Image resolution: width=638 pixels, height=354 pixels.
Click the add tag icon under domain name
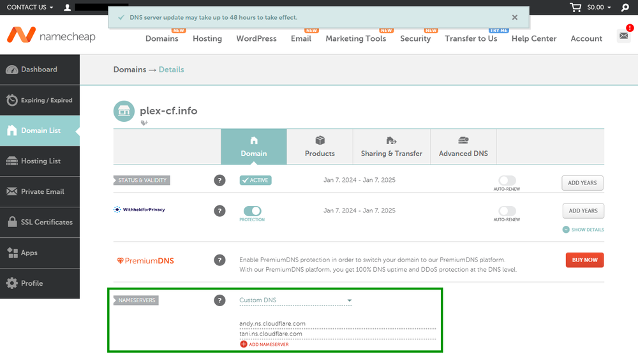pos(144,123)
